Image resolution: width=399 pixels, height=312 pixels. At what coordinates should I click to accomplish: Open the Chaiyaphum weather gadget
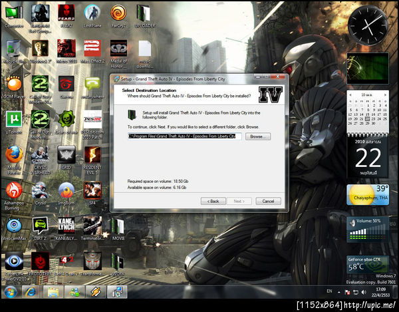[x=368, y=195]
